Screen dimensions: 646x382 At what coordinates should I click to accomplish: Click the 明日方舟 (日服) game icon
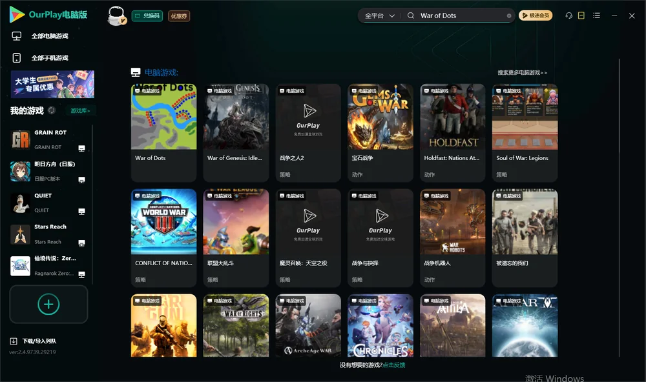point(20,171)
